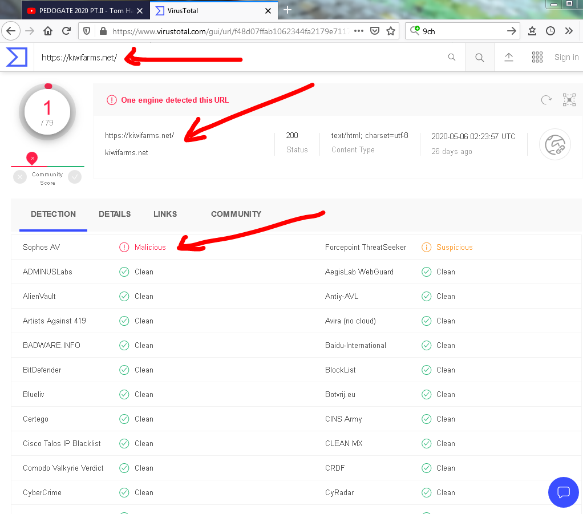The width and height of the screenshot is (583, 514).
Task: Open browsing history clock icon
Action: [550, 31]
